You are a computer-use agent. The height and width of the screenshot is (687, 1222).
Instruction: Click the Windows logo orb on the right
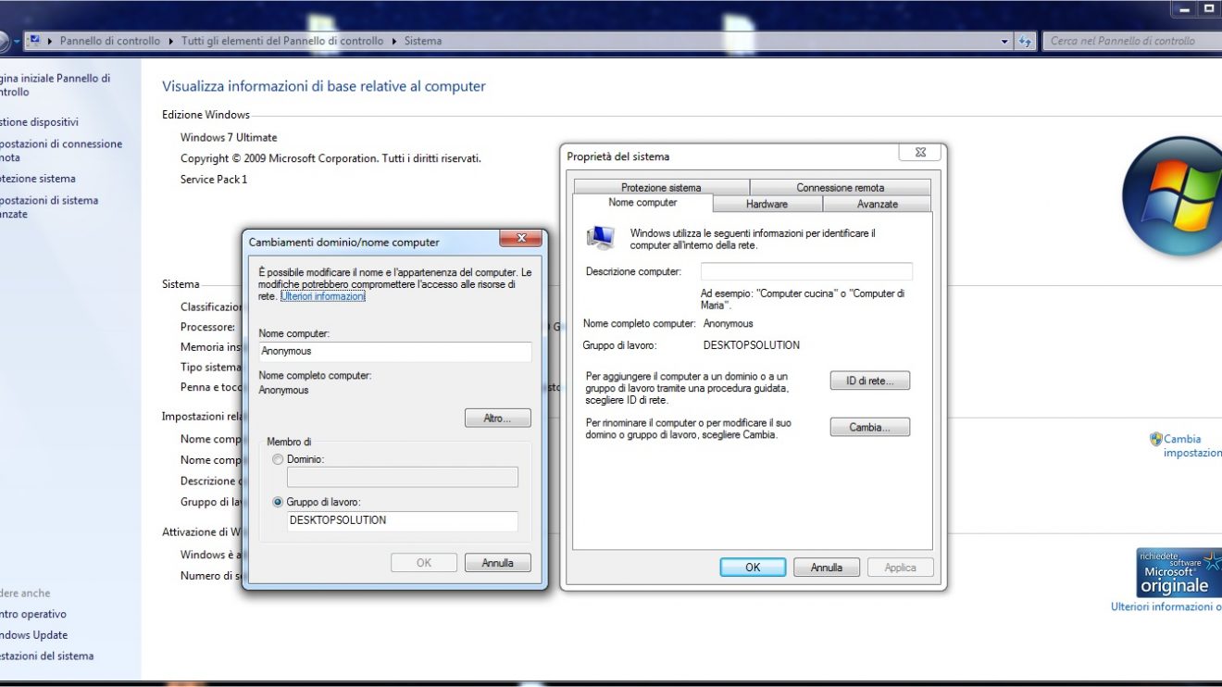pyautogui.click(x=1172, y=195)
